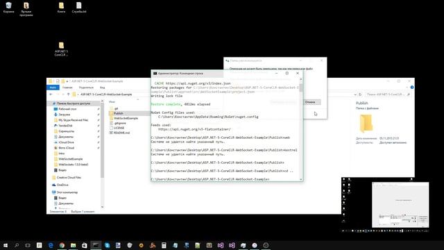Image resolution: width=444 pixels, height=250 pixels.
Task: Open Intro folder in navigation pane
Action: [x=62, y=153]
